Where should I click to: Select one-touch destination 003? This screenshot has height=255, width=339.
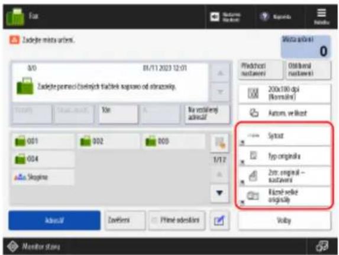pos(173,141)
